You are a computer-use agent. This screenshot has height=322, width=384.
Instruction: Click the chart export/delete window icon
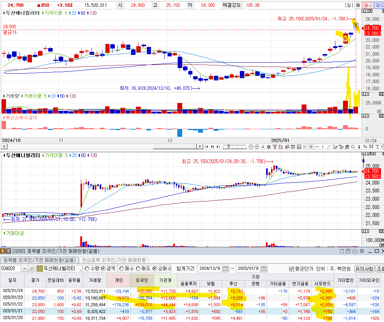pos(287,147)
